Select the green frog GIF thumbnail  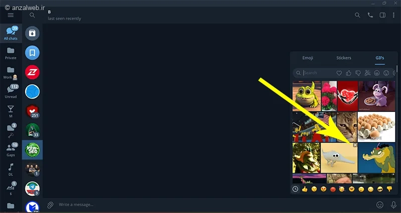(x=306, y=96)
